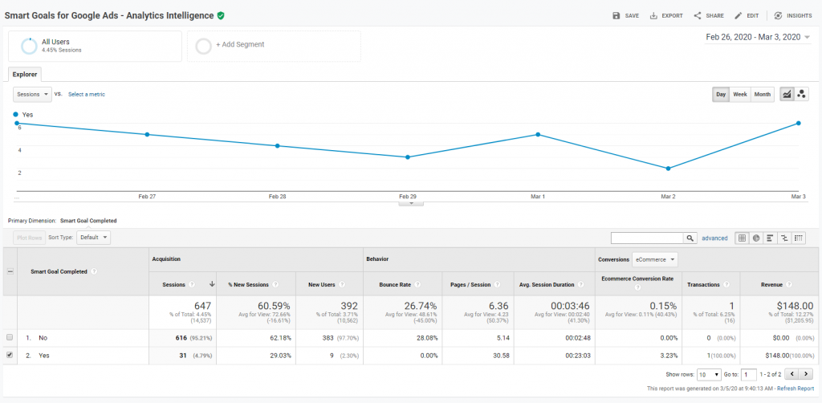Click help icon beside Avg. Session Duration
This screenshot has height=403, width=822.
(581, 284)
